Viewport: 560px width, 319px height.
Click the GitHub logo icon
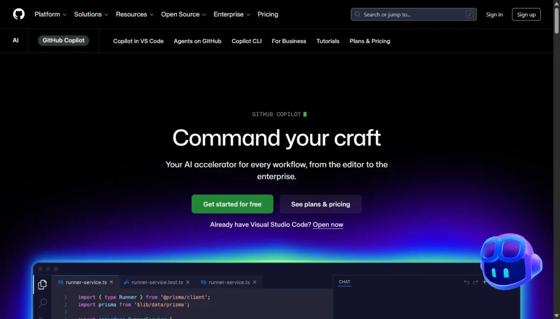[19, 14]
